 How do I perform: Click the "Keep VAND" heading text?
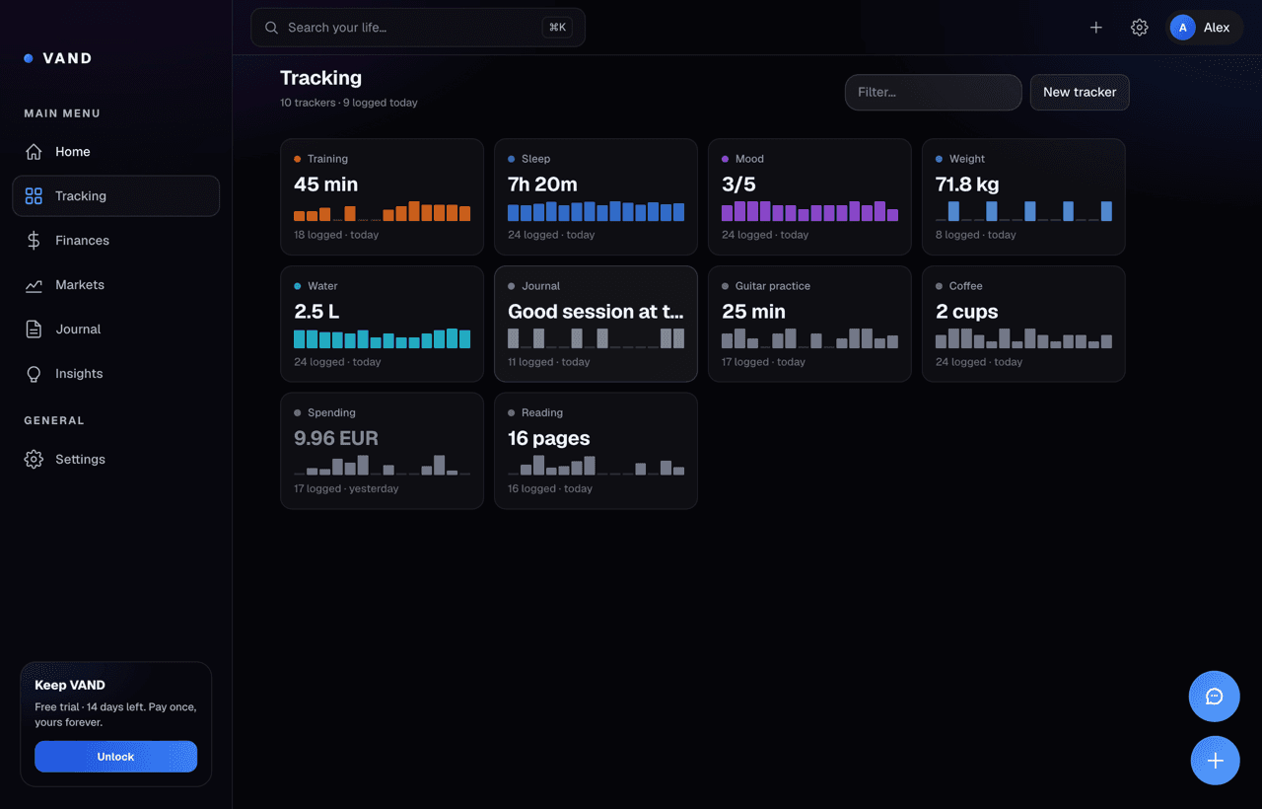[70, 685]
